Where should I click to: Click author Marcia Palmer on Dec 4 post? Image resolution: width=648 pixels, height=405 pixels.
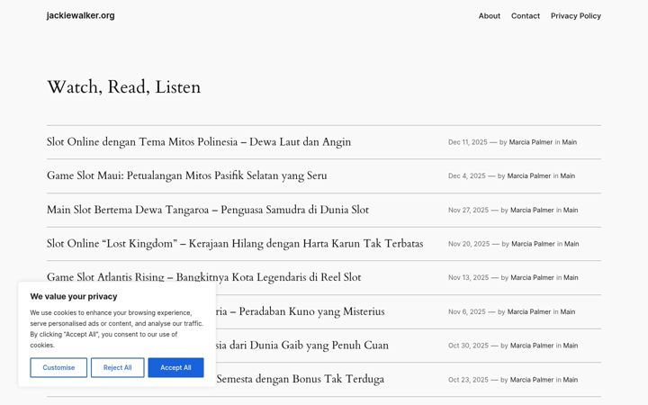coord(529,176)
